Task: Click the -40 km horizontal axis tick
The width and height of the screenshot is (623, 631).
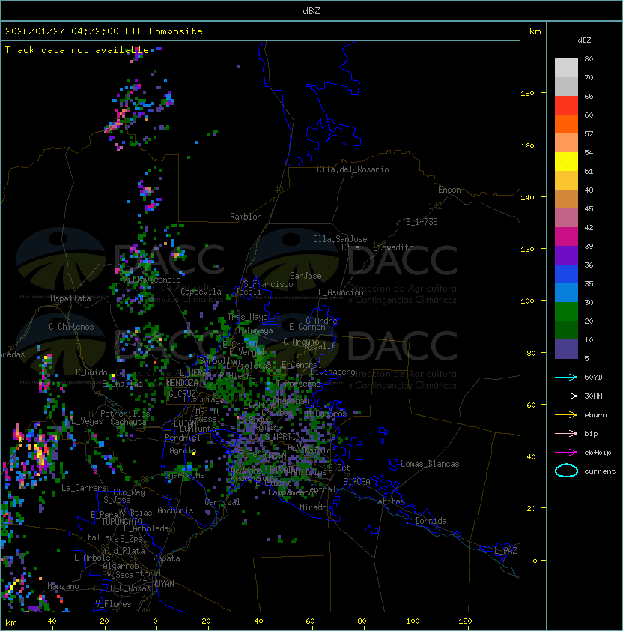Action: pos(49,621)
